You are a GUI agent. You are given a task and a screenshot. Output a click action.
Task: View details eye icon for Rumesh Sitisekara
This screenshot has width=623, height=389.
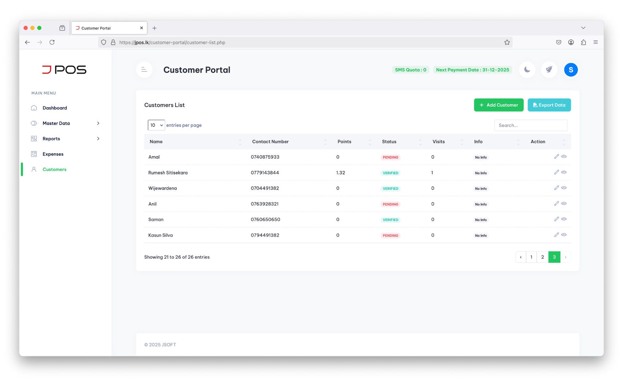[x=564, y=172]
